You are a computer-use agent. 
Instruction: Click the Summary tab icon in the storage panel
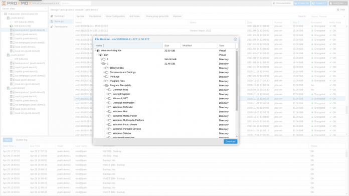pos(52,16)
